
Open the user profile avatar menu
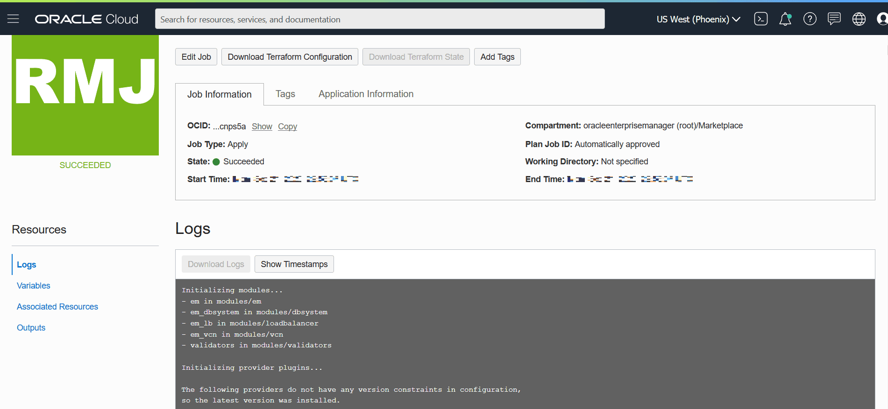pos(882,19)
